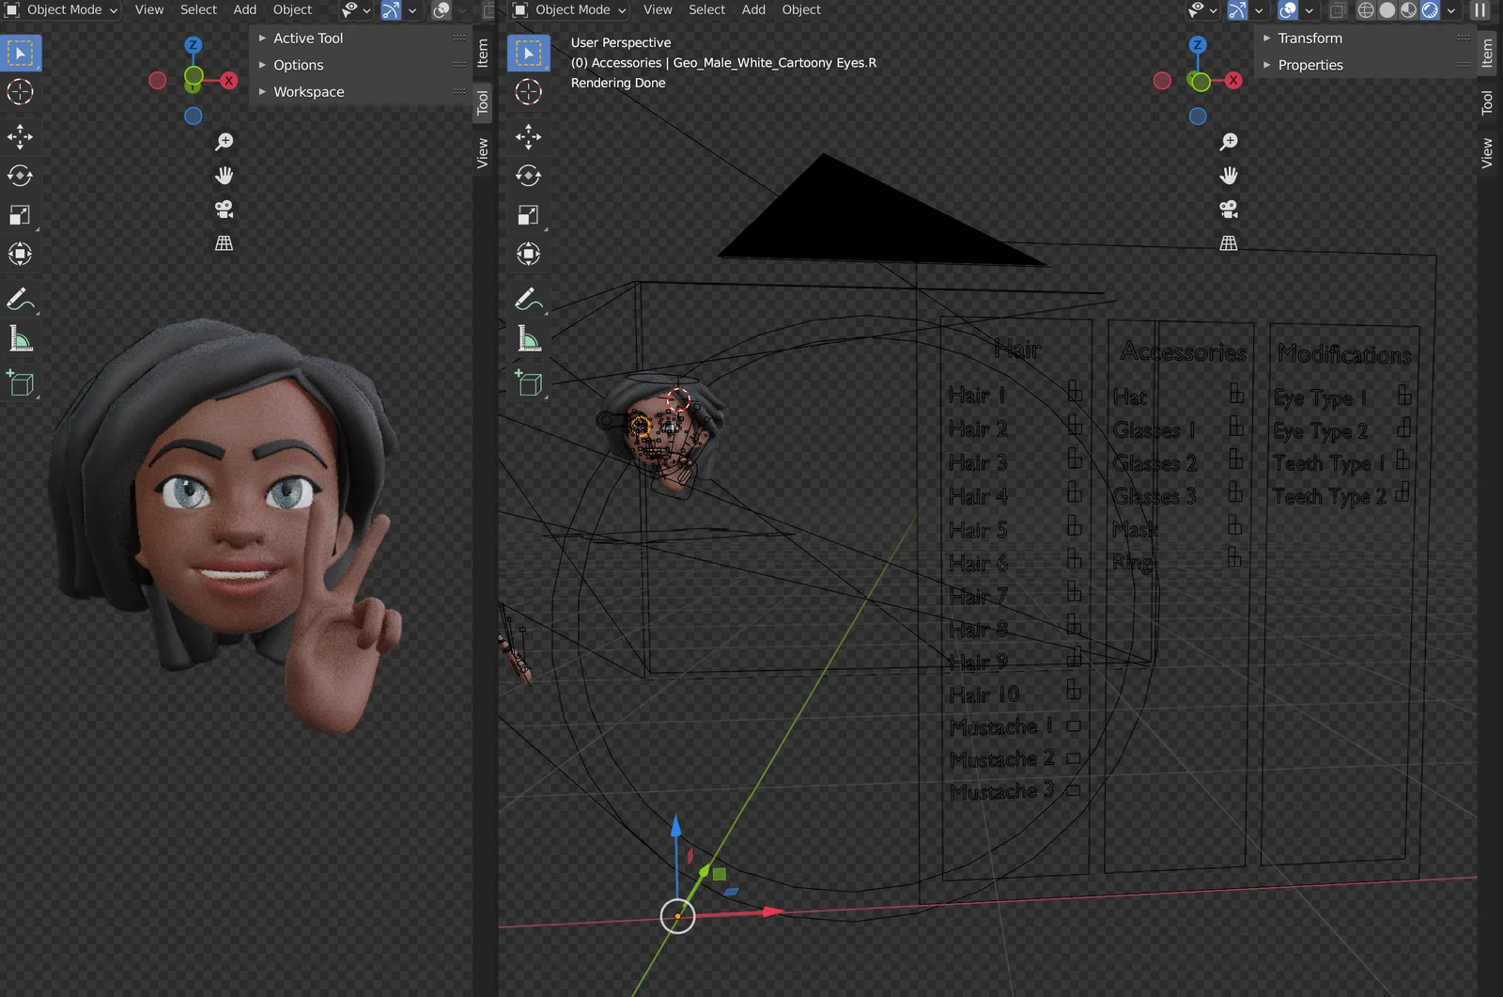Screen dimensions: 1503x997
Task: Activate the Add Cube tool
Action: pyautogui.click(x=21, y=382)
